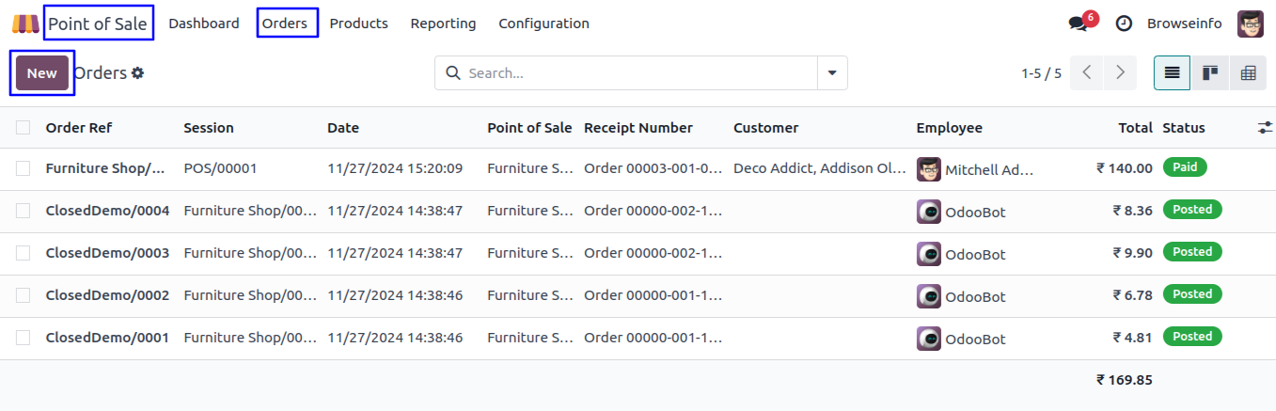Open the optional columns adjust icon

(x=1265, y=128)
